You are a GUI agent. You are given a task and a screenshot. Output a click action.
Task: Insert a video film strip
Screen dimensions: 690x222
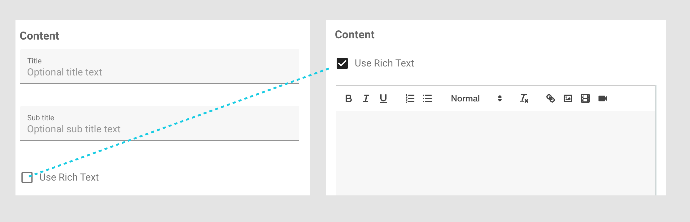click(585, 99)
